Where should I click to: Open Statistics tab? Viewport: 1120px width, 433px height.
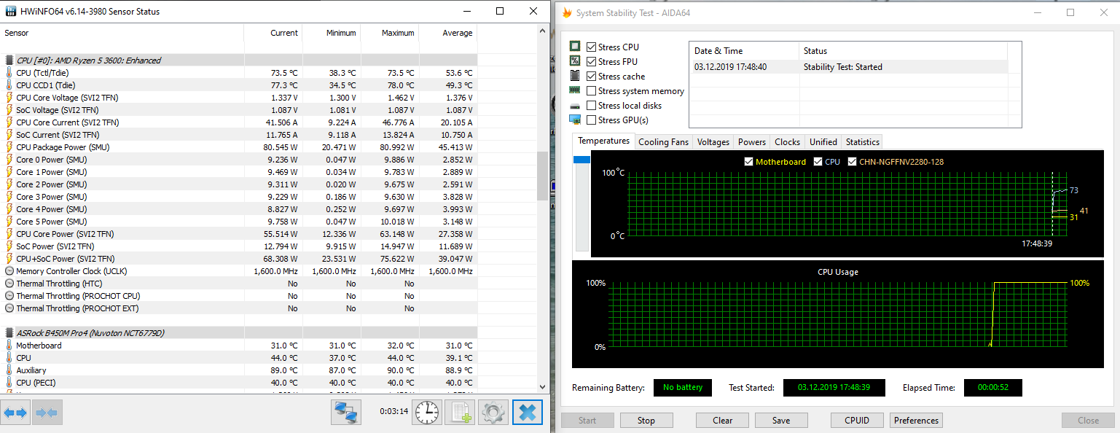coord(862,142)
